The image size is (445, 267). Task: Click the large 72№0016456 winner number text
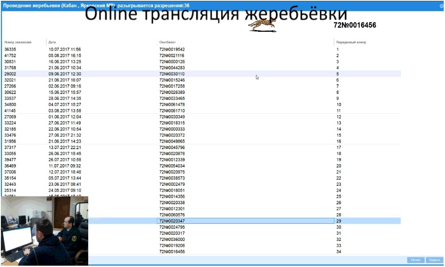[355, 26]
